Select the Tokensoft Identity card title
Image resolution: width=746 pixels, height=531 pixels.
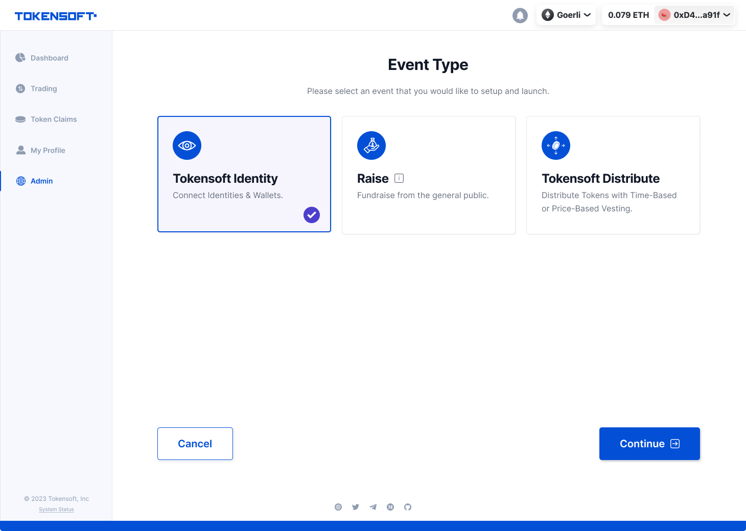click(x=225, y=178)
